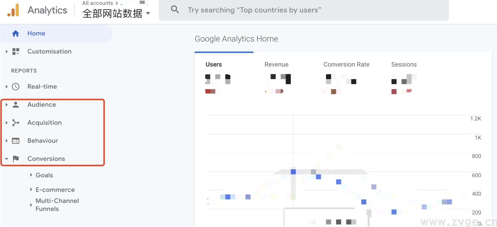Click the All accounts breadcrumb link
The height and width of the screenshot is (227, 497).
(x=97, y=3)
